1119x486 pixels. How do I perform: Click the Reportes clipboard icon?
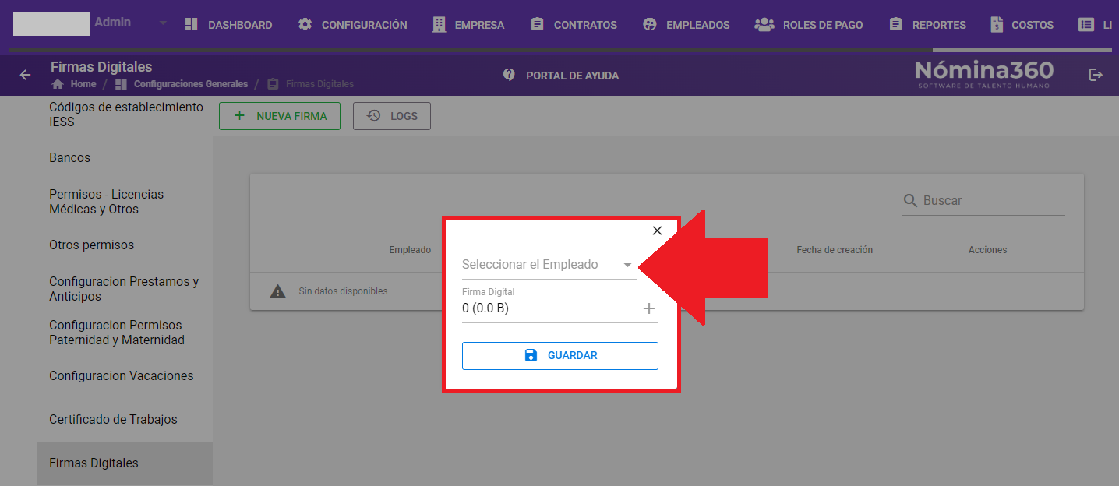click(895, 25)
